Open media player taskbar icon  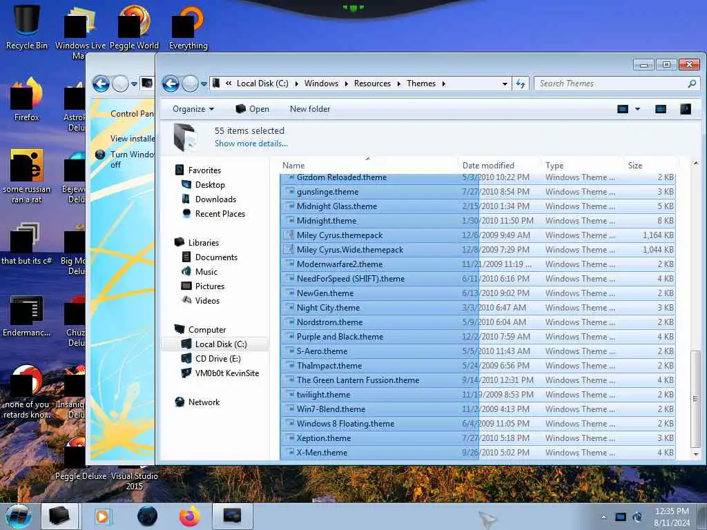click(102, 516)
